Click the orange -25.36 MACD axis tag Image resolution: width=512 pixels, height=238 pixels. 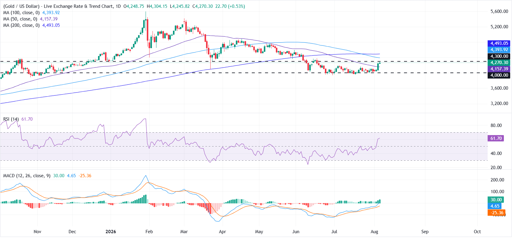click(x=497, y=213)
